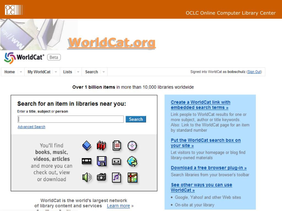Click 'OCLC Online Computer Library Center' header text
This screenshot has width=282, height=211.
(231, 13)
